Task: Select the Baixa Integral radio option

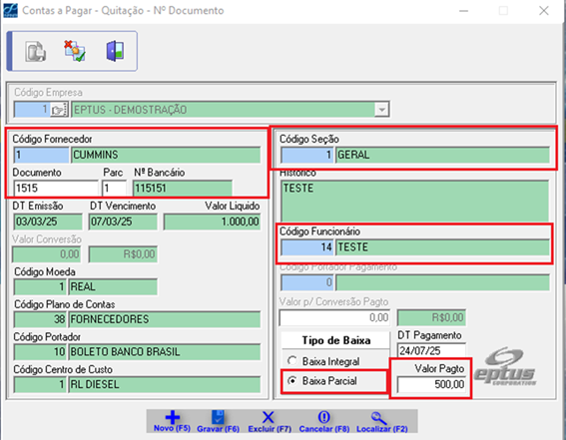Action: (x=292, y=360)
